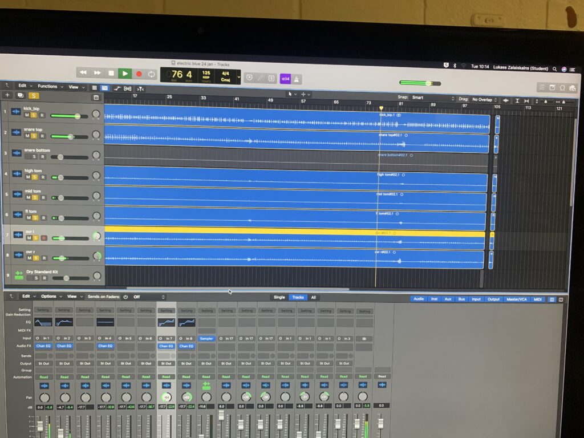Toggle the Audio channel strip filter button

click(419, 299)
